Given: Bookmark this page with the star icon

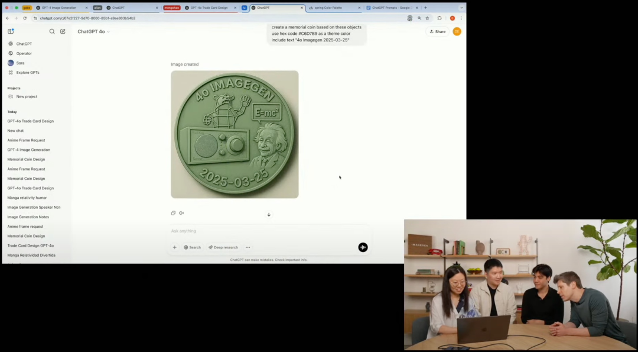Looking at the screenshot, I should [427, 18].
